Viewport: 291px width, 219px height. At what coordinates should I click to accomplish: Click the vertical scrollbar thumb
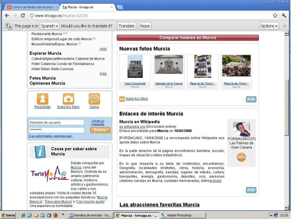[x=286, y=107]
